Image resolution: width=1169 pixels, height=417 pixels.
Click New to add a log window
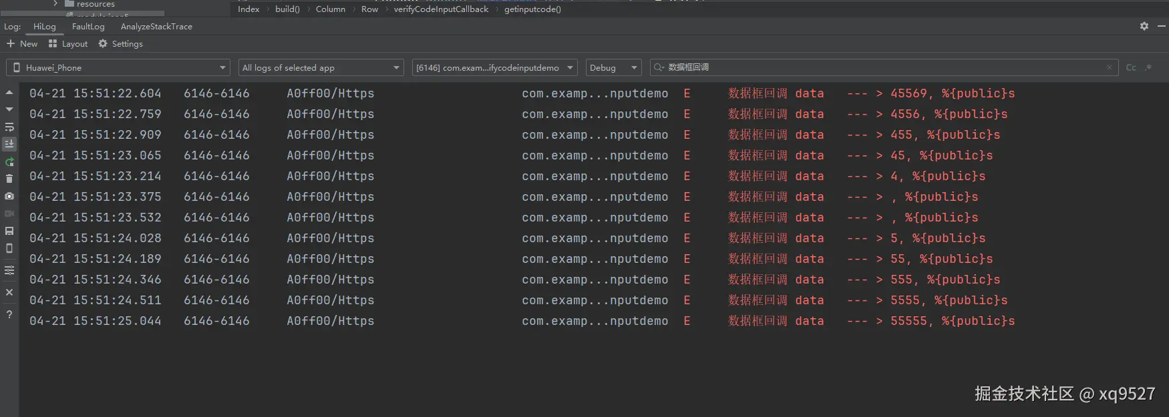[x=22, y=44]
